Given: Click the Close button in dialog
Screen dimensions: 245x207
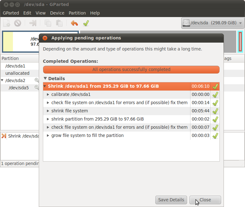Looking at the screenshot, I should (205, 200).
